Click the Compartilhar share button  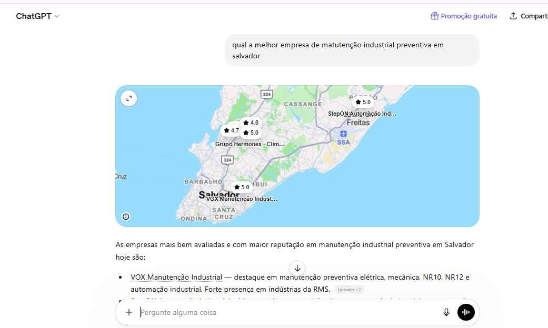click(529, 16)
